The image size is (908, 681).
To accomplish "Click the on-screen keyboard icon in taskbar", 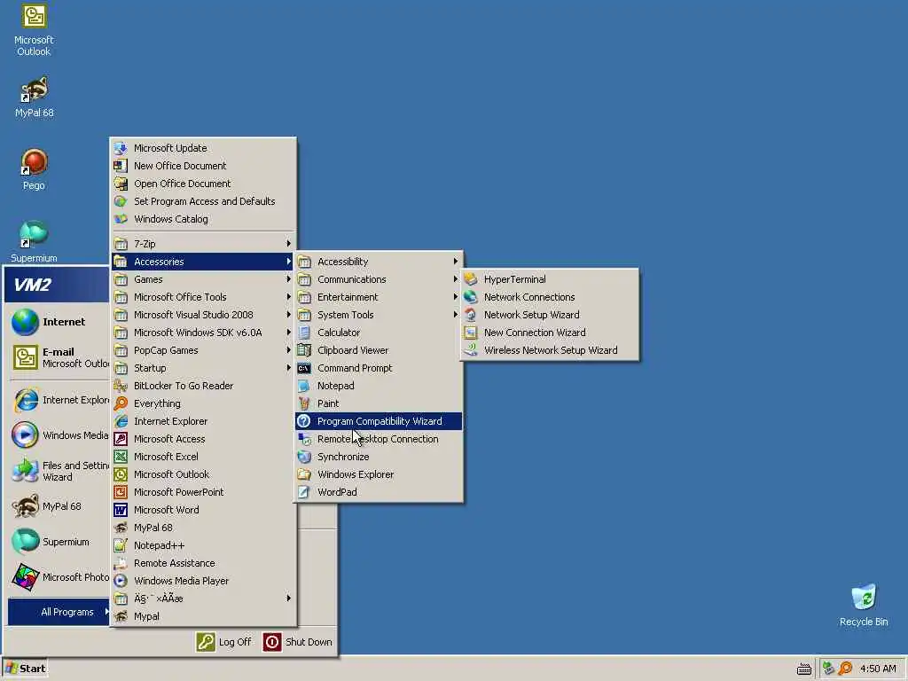I will [x=803, y=669].
